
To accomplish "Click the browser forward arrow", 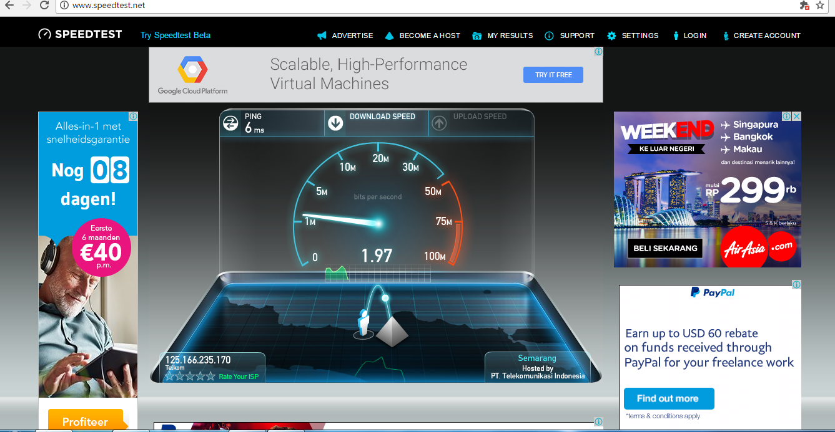I will [x=26, y=5].
